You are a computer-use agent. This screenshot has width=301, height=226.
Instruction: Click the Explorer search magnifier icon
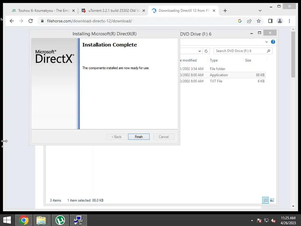[269, 51]
